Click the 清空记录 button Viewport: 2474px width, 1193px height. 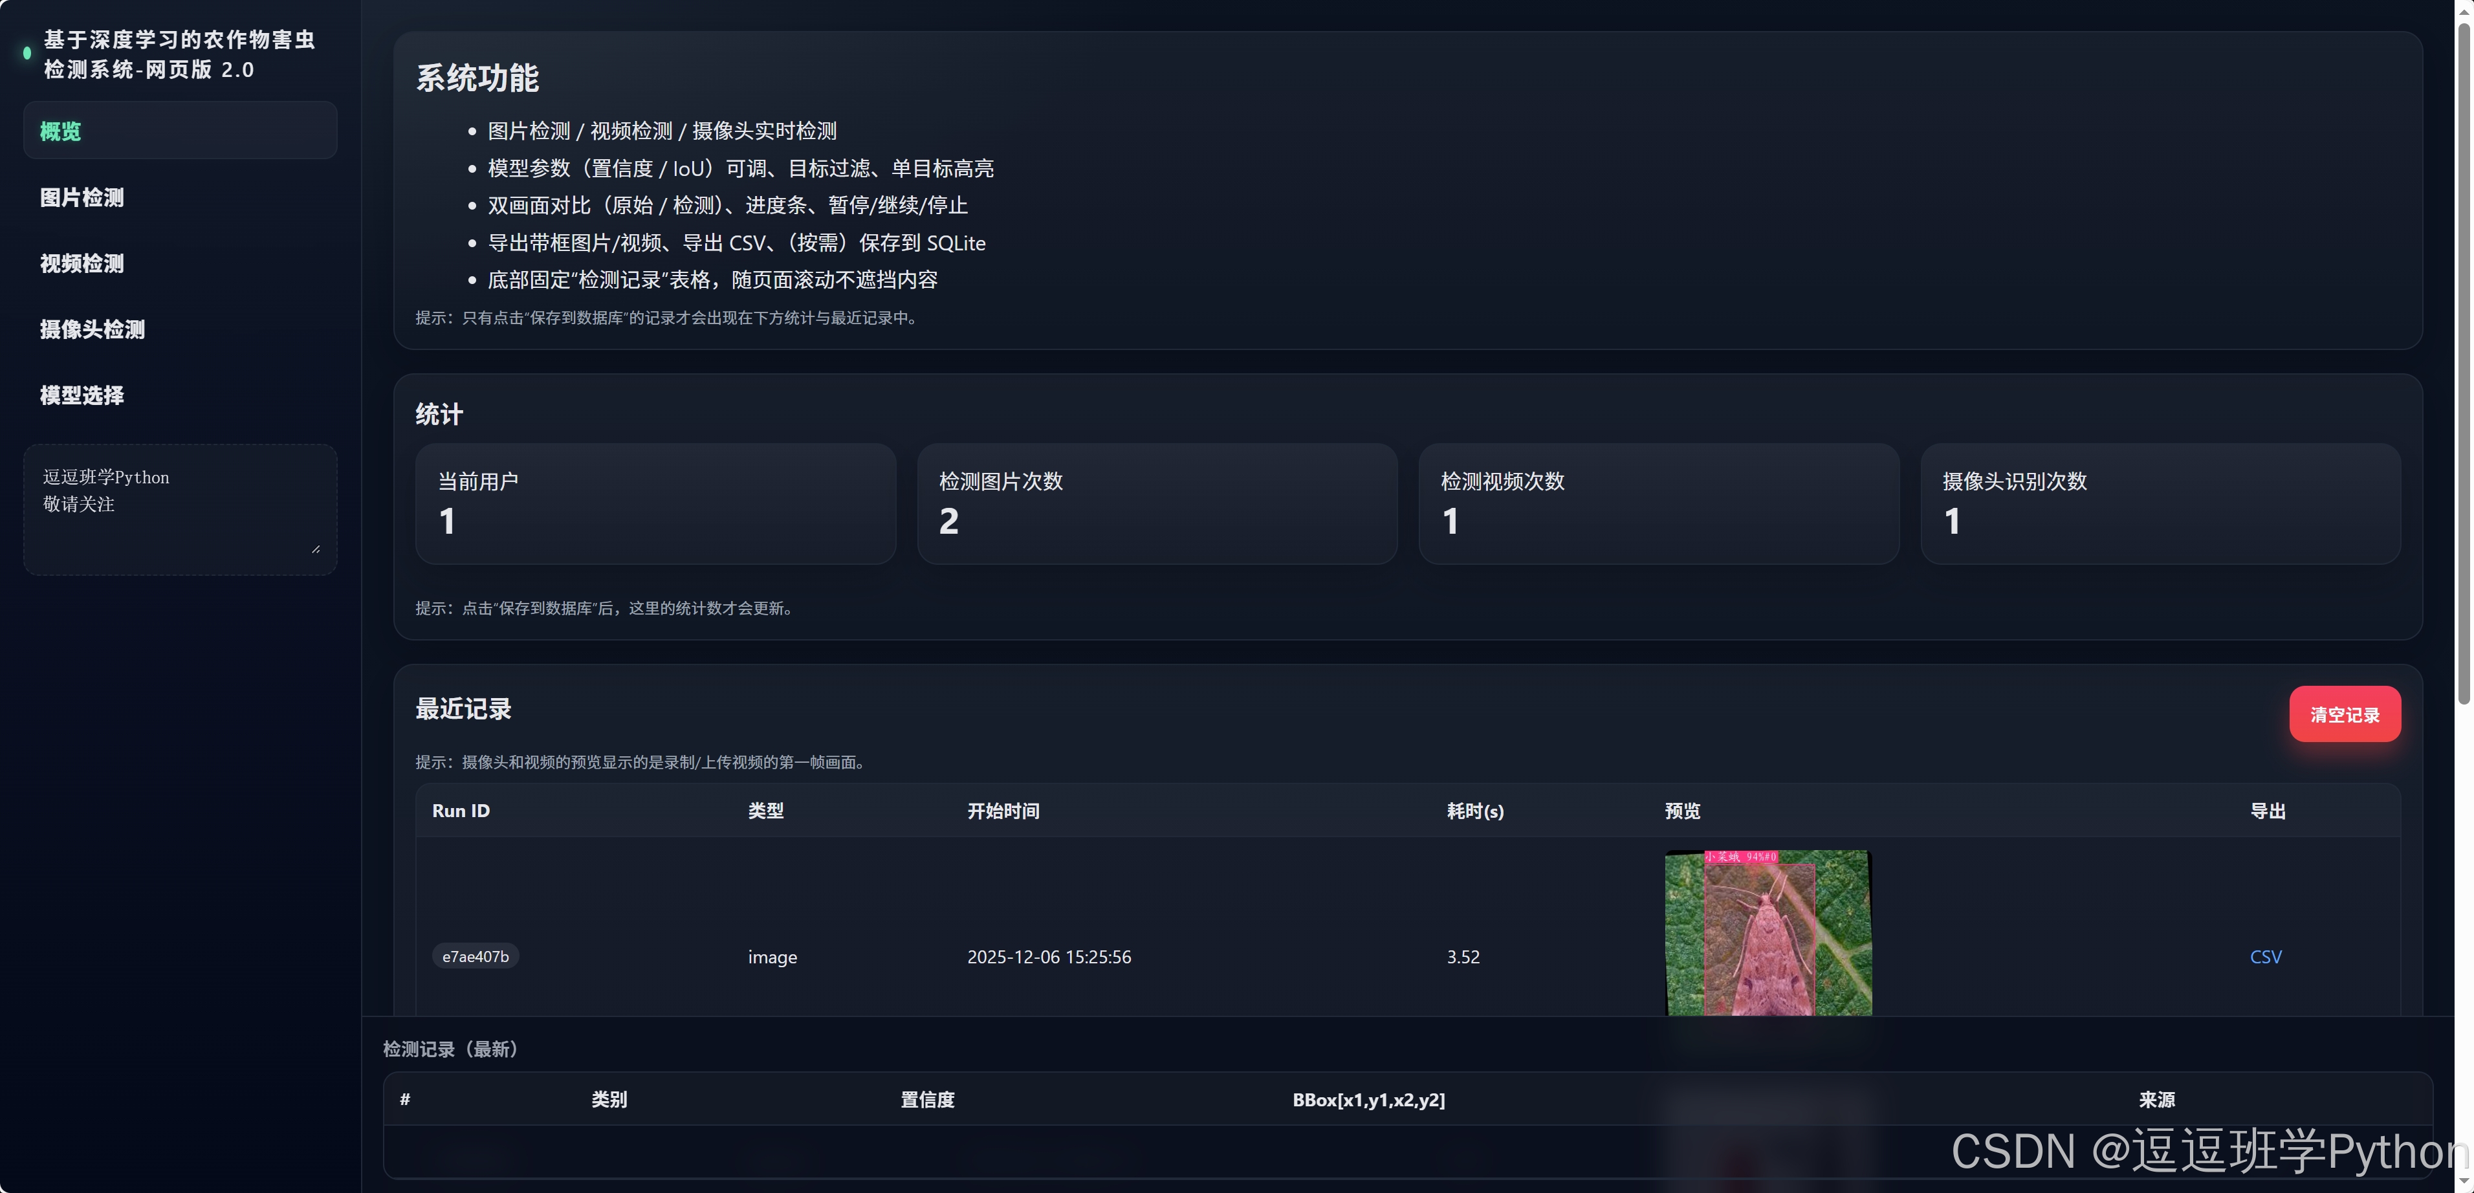(2345, 714)
